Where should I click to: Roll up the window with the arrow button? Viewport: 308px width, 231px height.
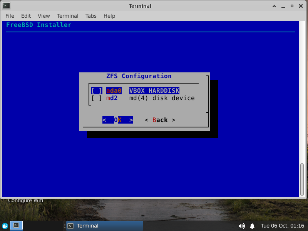tap(274, 6)
